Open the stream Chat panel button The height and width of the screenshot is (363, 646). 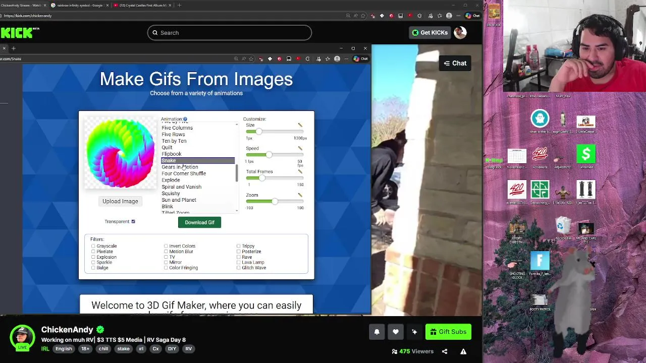pos(455,63)
